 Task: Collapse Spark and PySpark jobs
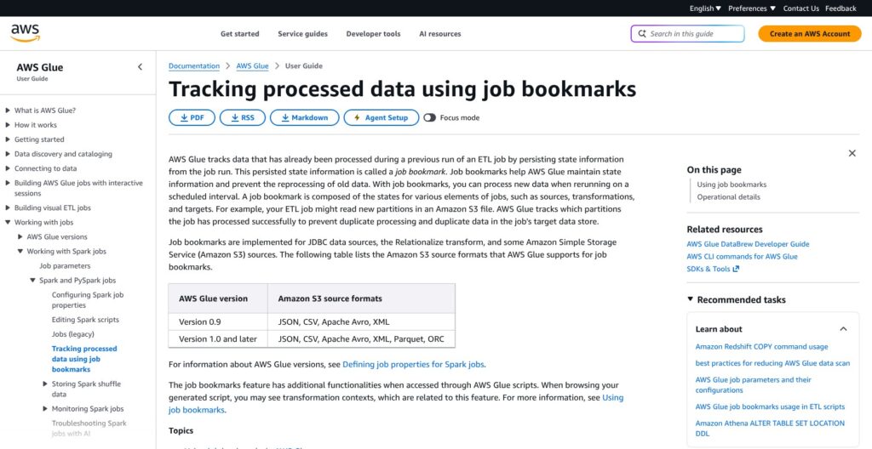(x=33, y=281)
